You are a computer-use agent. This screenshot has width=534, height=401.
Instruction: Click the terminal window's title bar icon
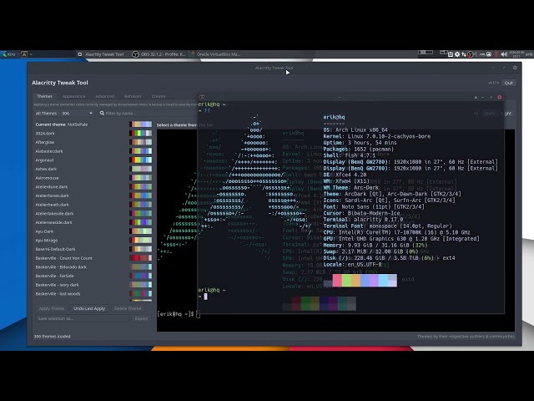[x=202, y=97]
